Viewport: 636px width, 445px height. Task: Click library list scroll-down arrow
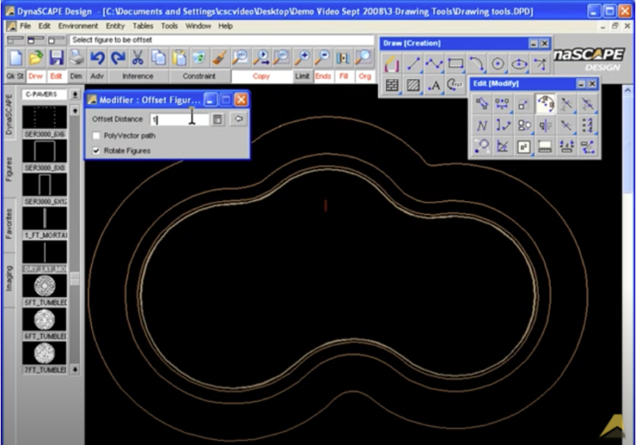(75, 369)
